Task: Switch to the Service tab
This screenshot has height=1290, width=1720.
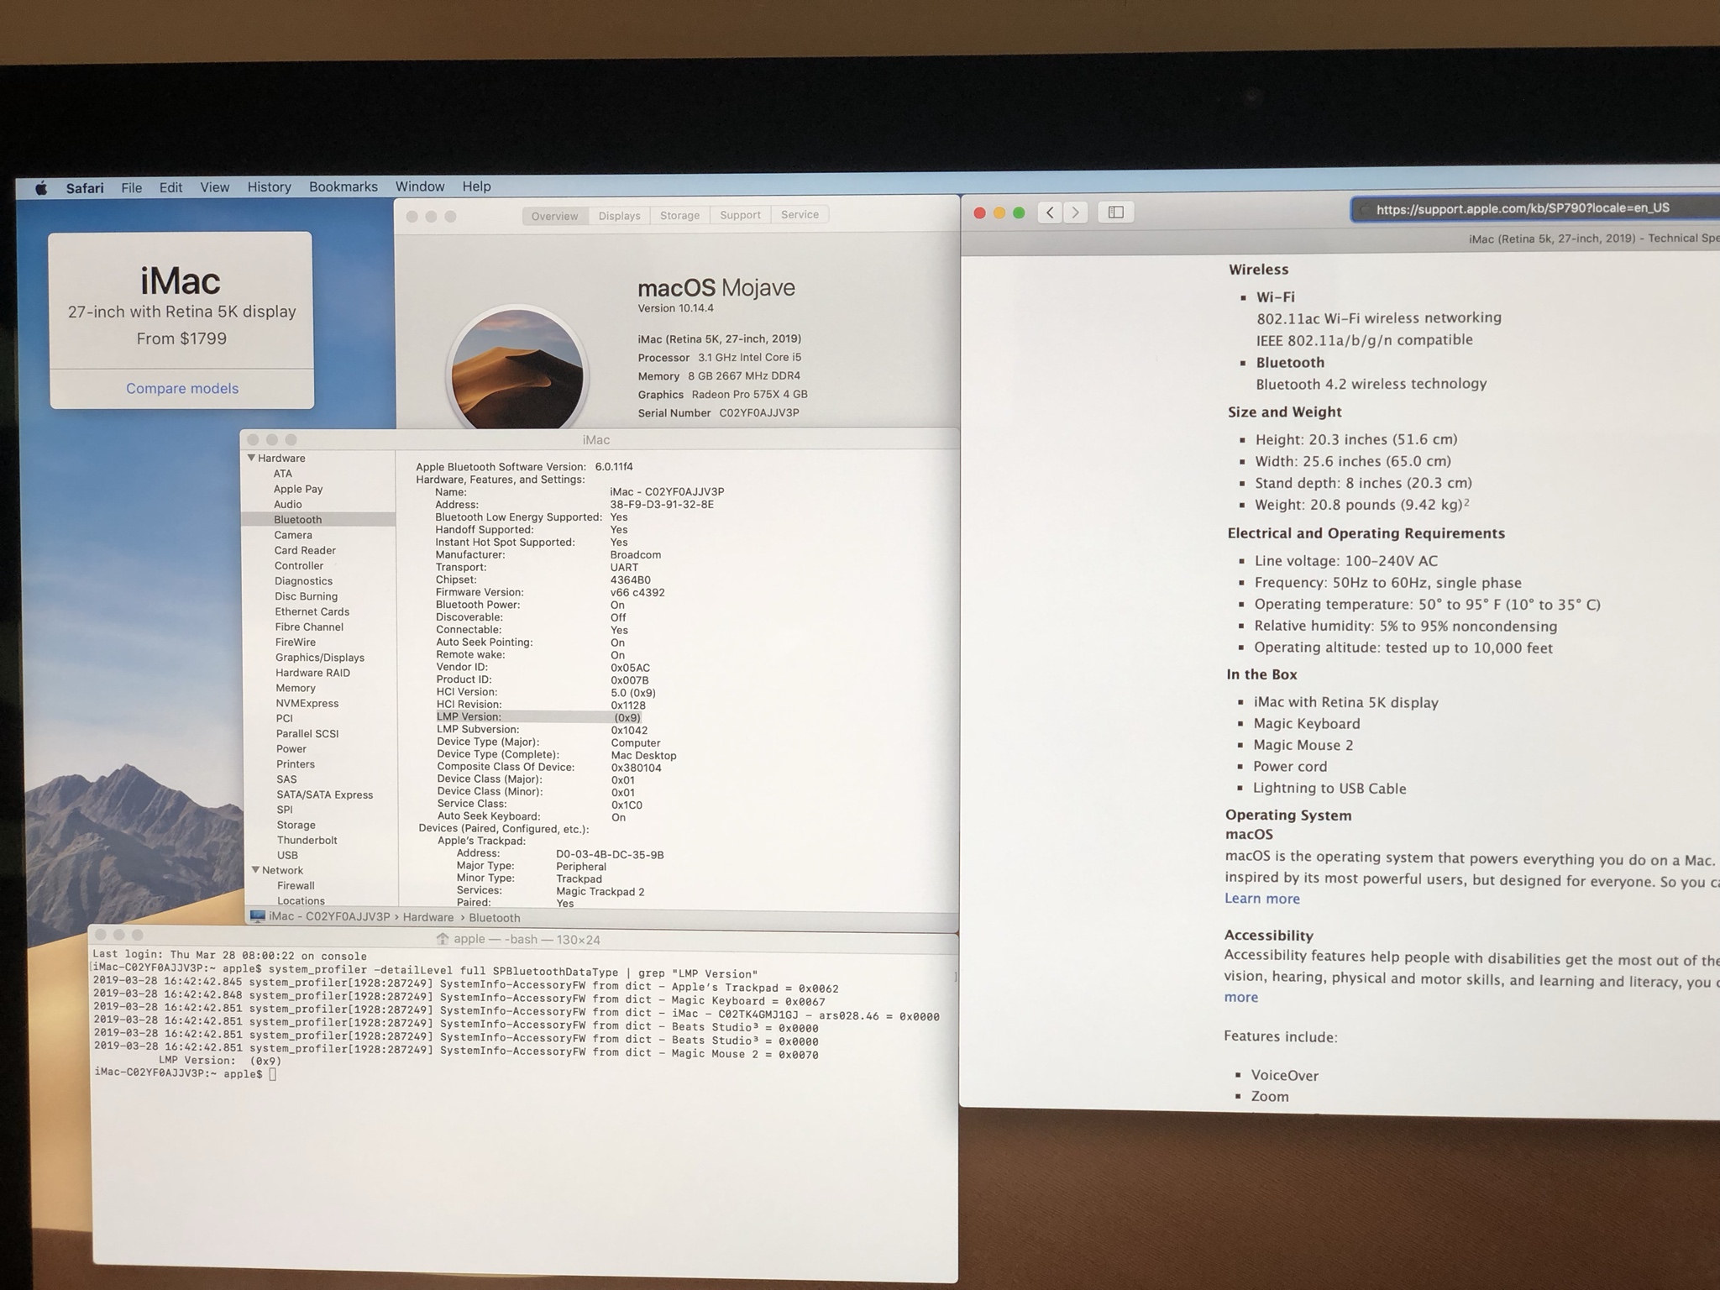Action: [x=800, y=214]
